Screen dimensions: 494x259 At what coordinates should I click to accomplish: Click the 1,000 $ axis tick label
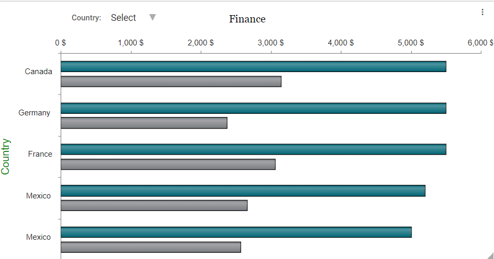coord(130,43)
